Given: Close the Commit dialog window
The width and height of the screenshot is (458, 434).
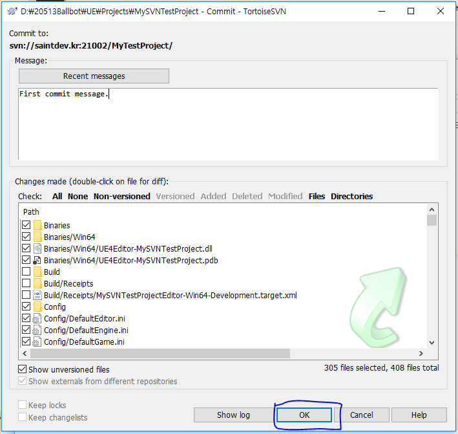Looking at the screenshot, I should coord(440,11).
